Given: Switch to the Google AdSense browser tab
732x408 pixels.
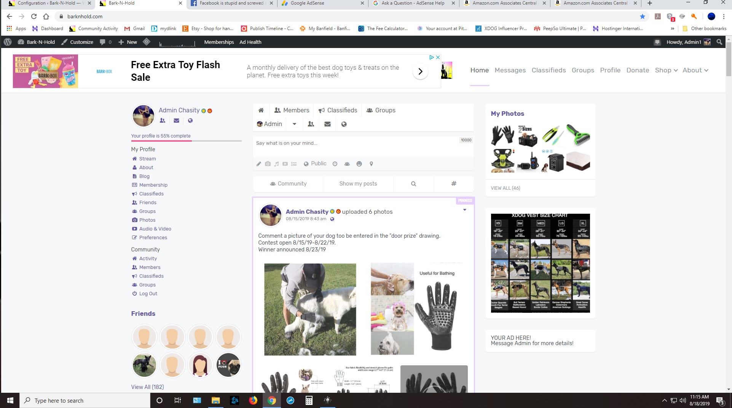Looking at the screenshot, I should (323, 3).
